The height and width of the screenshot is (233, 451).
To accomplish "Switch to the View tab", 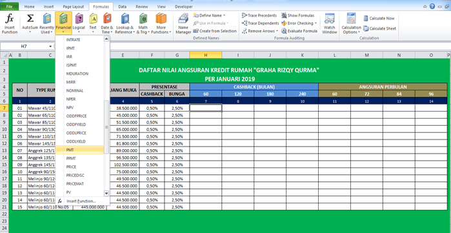I will [161, 6].
